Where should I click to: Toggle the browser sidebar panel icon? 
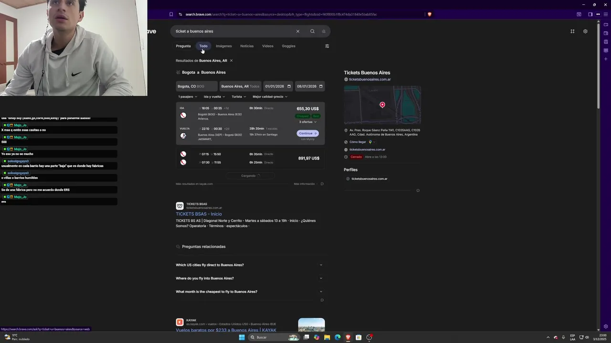coord(590,14)
